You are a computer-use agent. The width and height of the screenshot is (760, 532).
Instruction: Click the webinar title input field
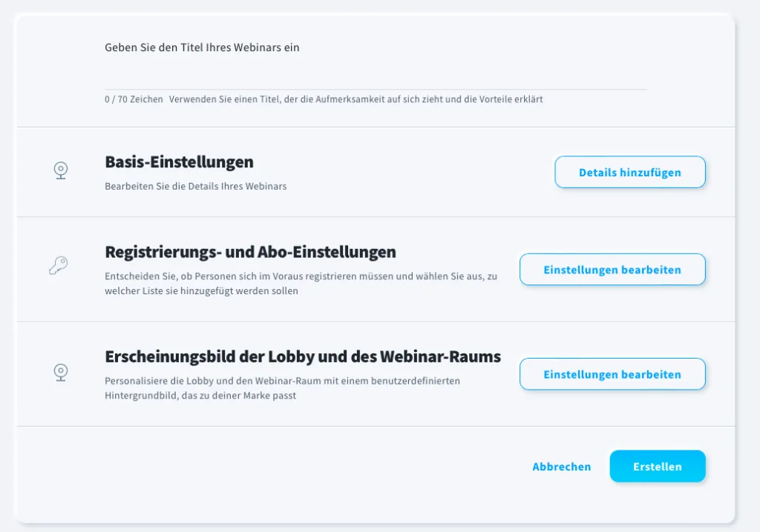point(376,72)
